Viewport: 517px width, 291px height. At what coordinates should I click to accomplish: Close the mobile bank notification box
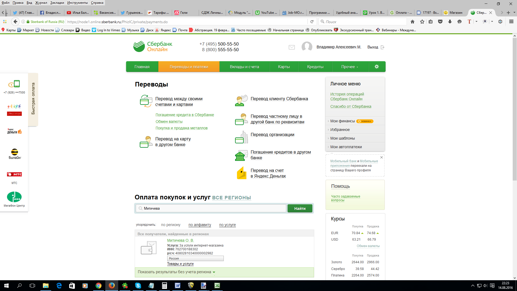381,157
